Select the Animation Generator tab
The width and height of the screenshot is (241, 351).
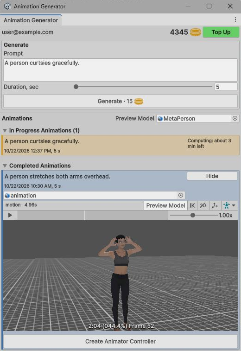tap(31, 20)
